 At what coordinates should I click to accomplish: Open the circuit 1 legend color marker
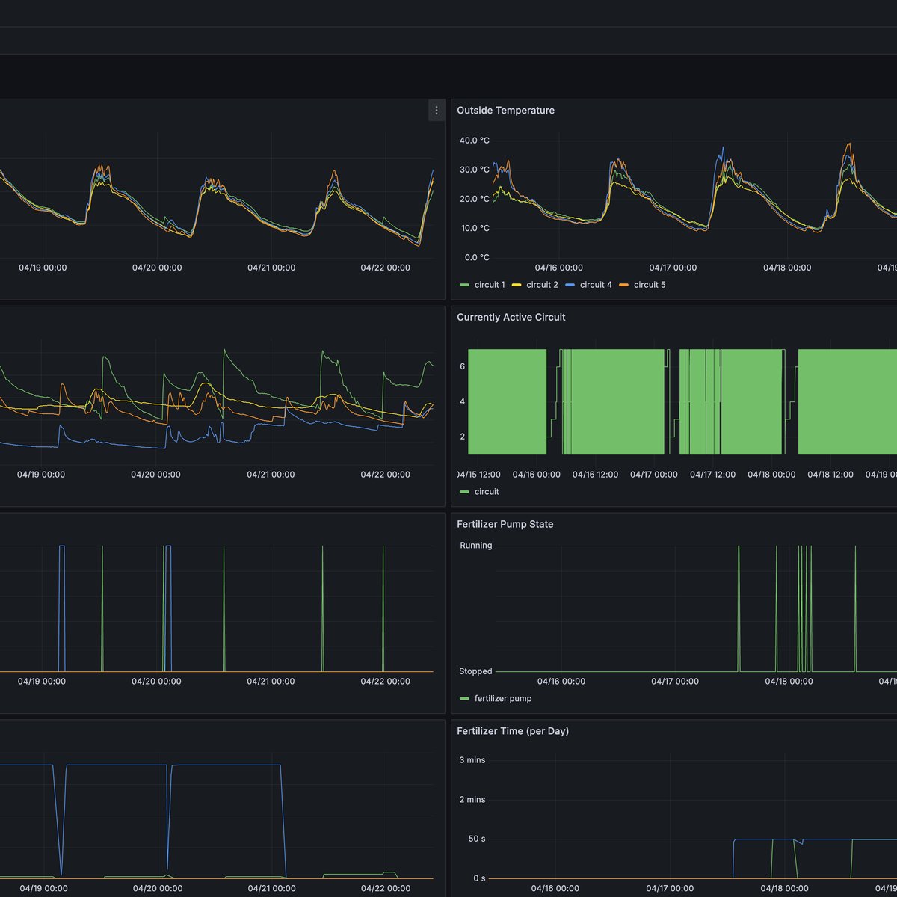pyautogui.click(x=464, y=285)
